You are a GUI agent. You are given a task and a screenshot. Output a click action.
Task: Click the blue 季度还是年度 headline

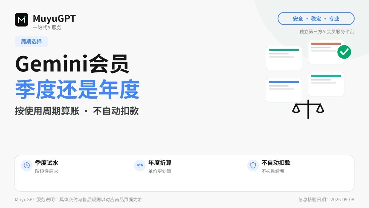[77, 90]
